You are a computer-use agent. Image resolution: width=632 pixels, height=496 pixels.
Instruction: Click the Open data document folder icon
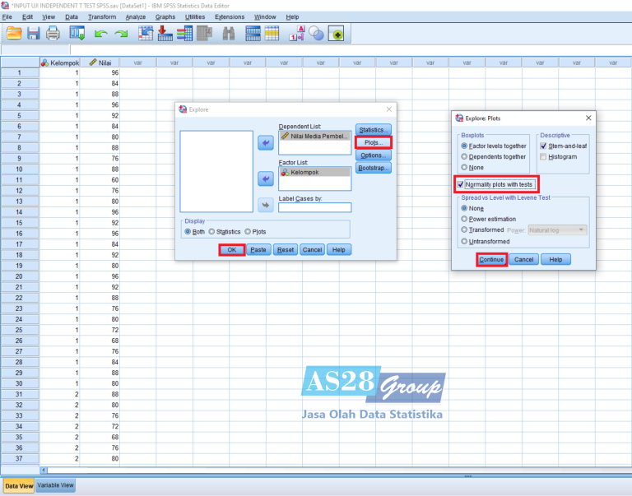[x=14, y=34]
